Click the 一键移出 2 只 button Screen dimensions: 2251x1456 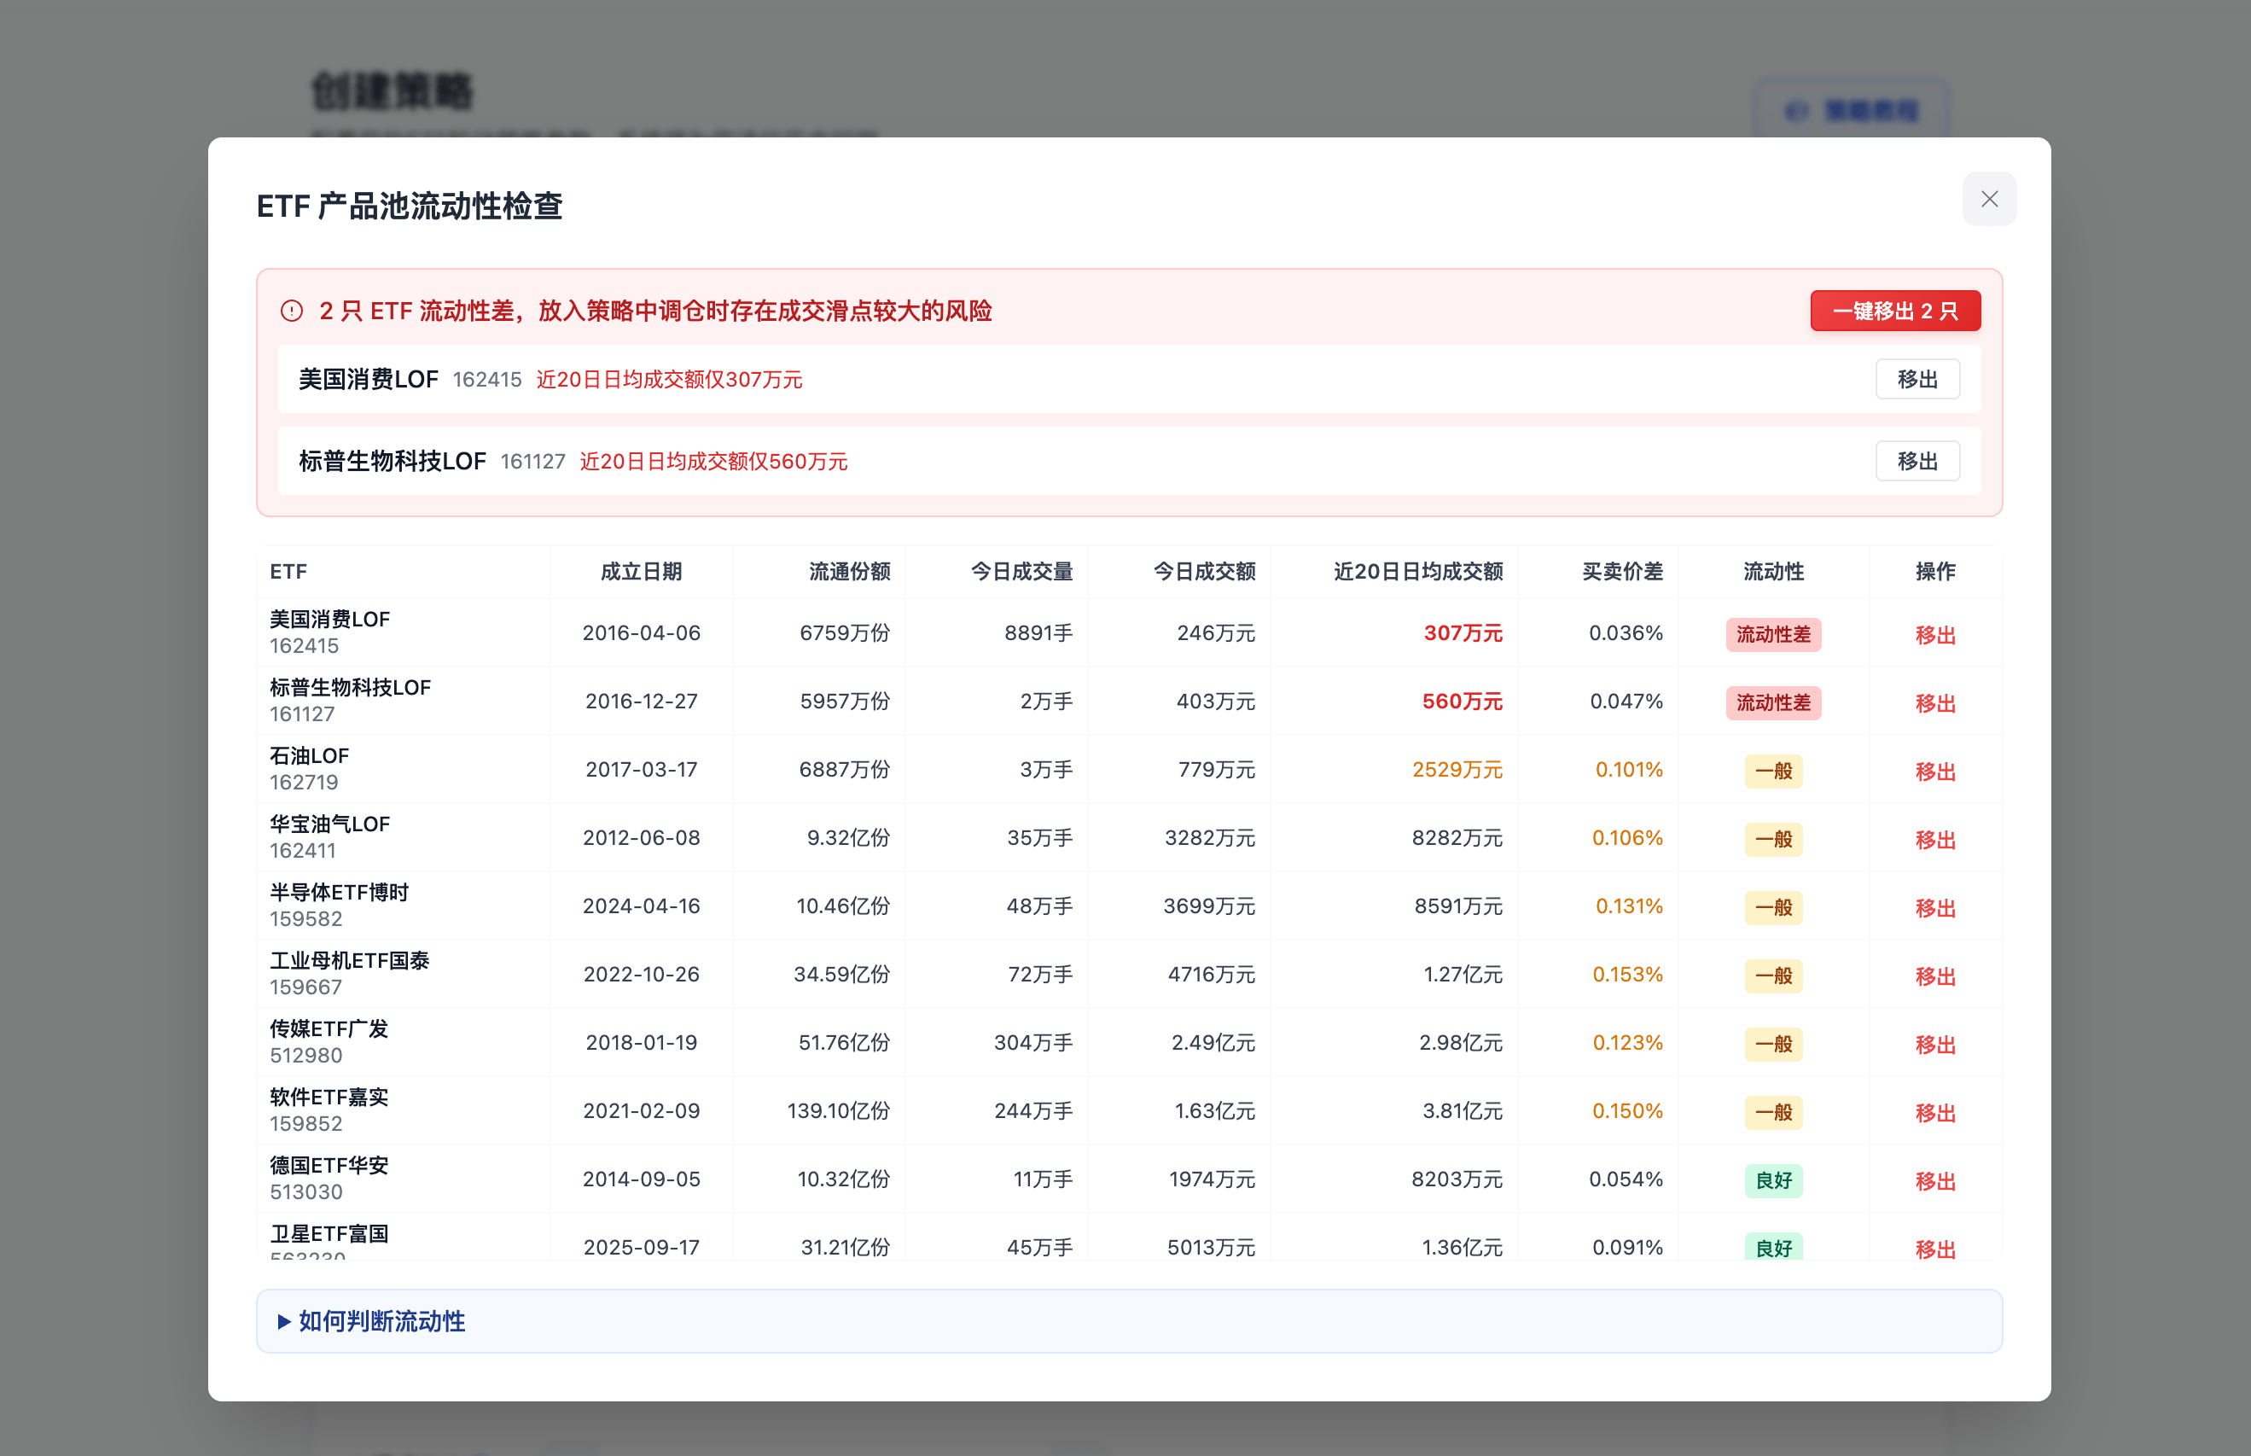pos(1894,311)
